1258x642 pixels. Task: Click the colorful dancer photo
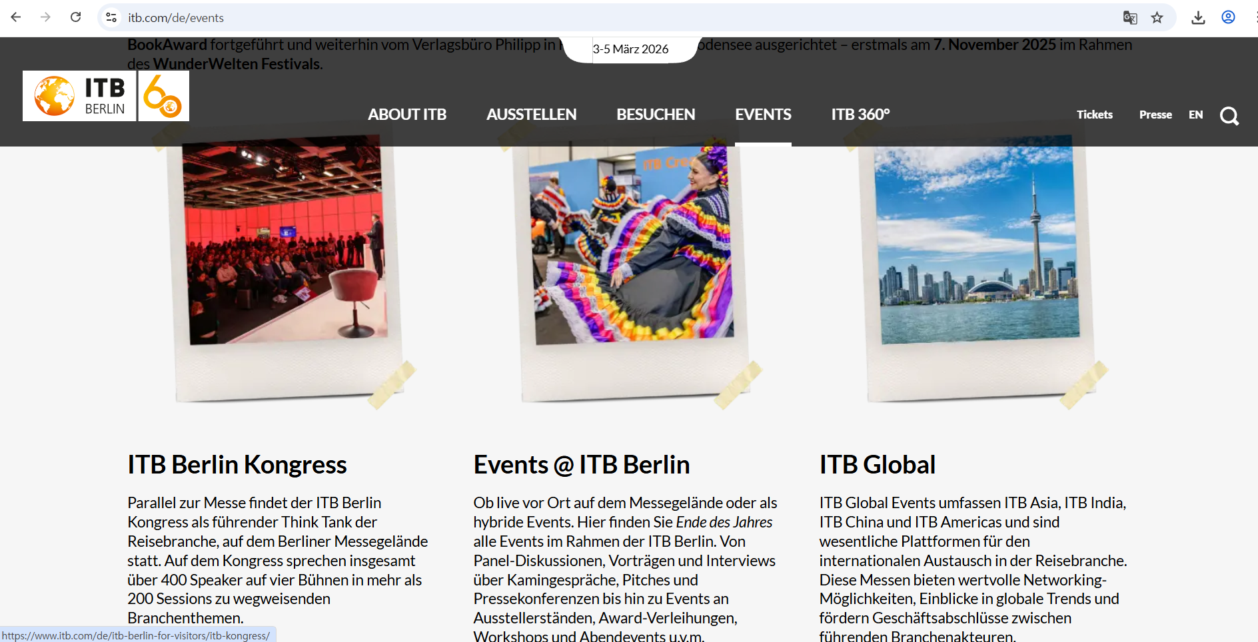(x=631, y=243)
